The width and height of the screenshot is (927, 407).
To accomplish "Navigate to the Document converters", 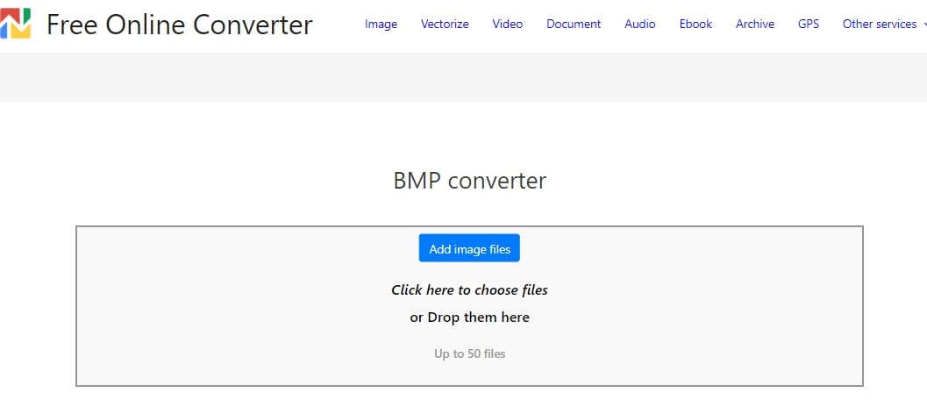I will (x=574, y=25).
